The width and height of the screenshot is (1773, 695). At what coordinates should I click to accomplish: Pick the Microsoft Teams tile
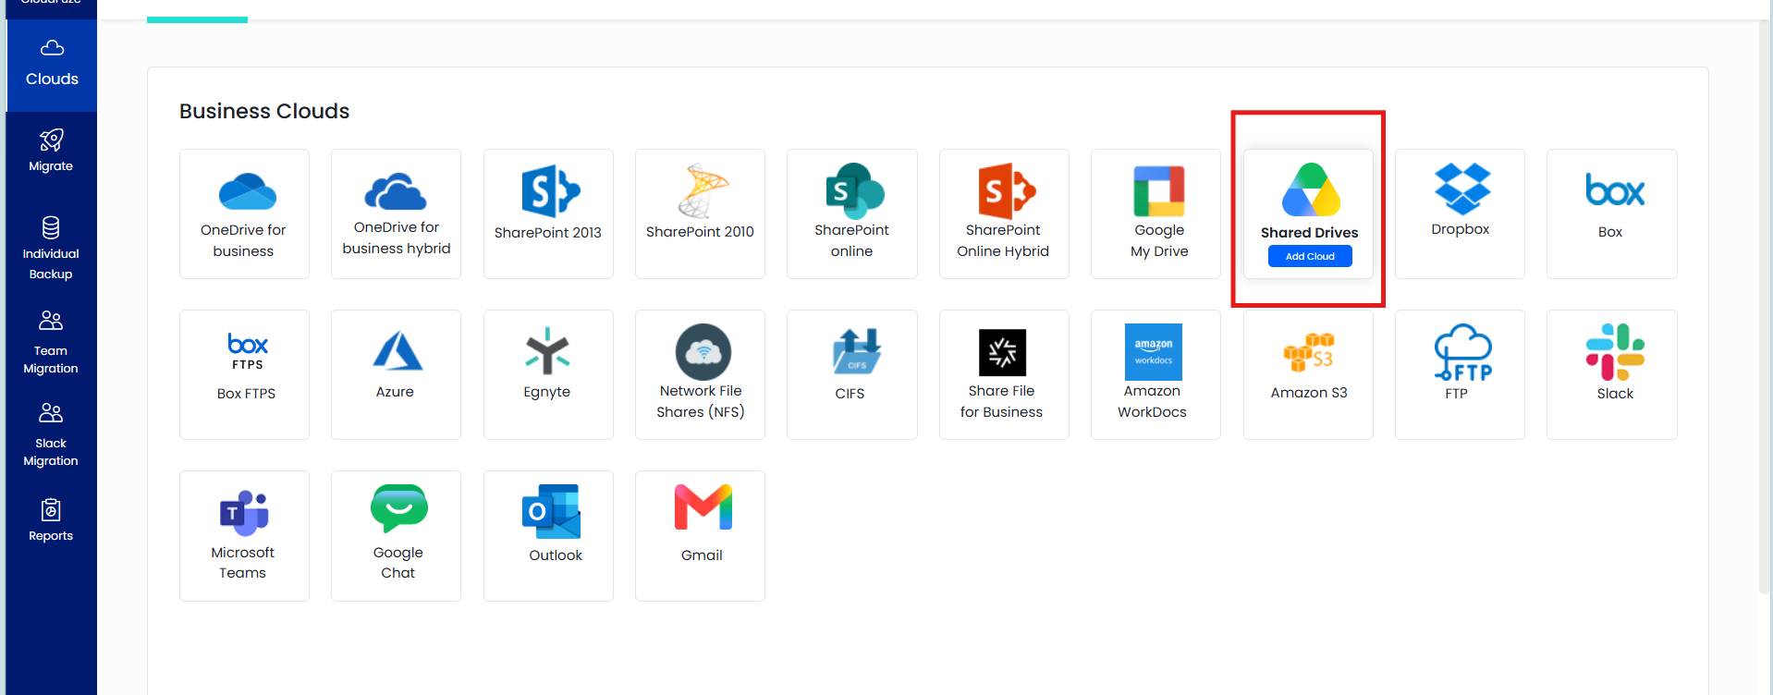click(244, 536)
